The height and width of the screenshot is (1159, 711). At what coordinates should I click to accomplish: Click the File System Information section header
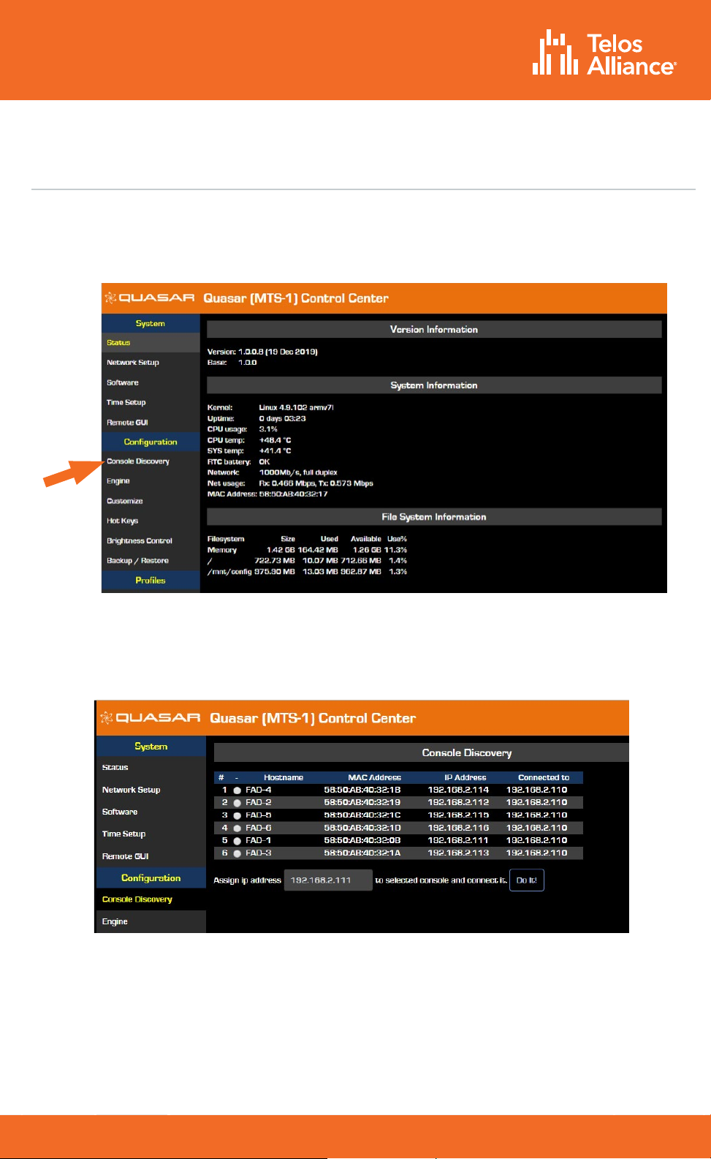(434, 517)
